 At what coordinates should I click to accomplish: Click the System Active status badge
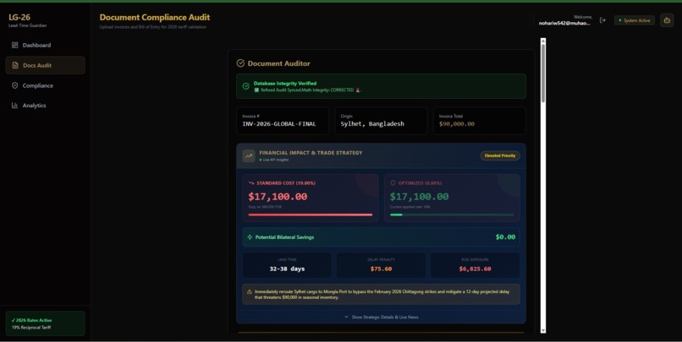click(635, 20)
